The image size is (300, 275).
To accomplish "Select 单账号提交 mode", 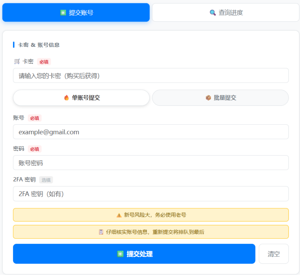I will tap(81, 98).
